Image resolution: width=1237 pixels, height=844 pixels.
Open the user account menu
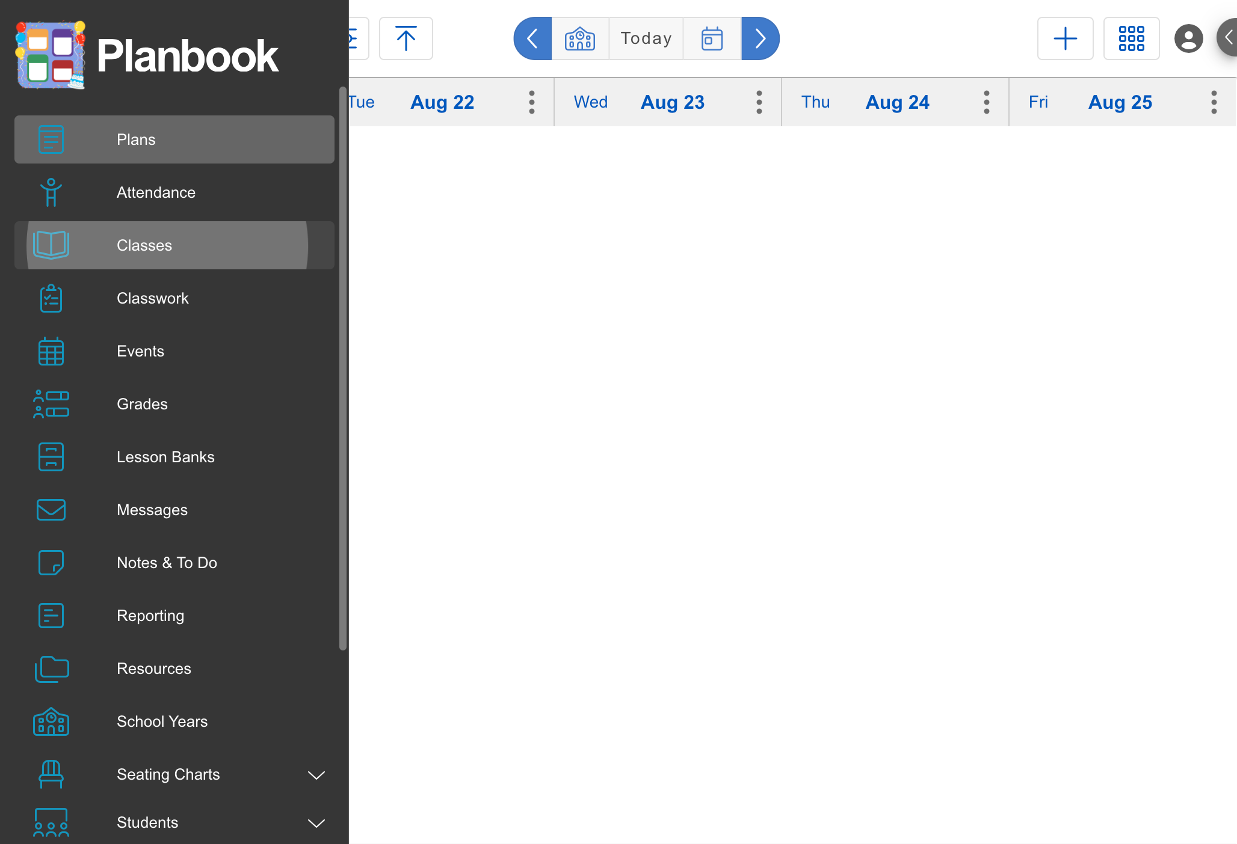click(x=1189, y=38)
